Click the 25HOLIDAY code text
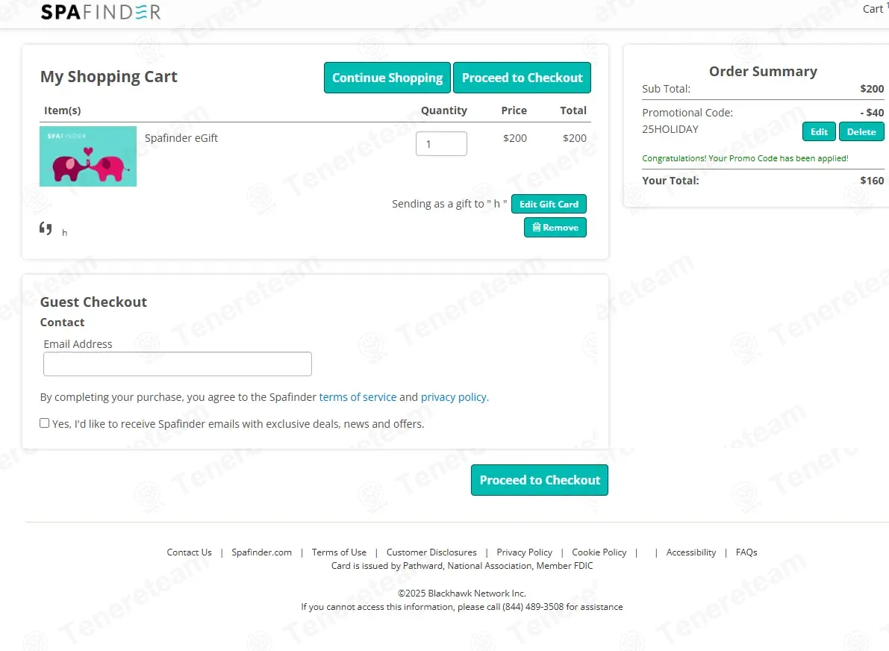This screenshot has height=651, width=889. click(x=670, y=129)
